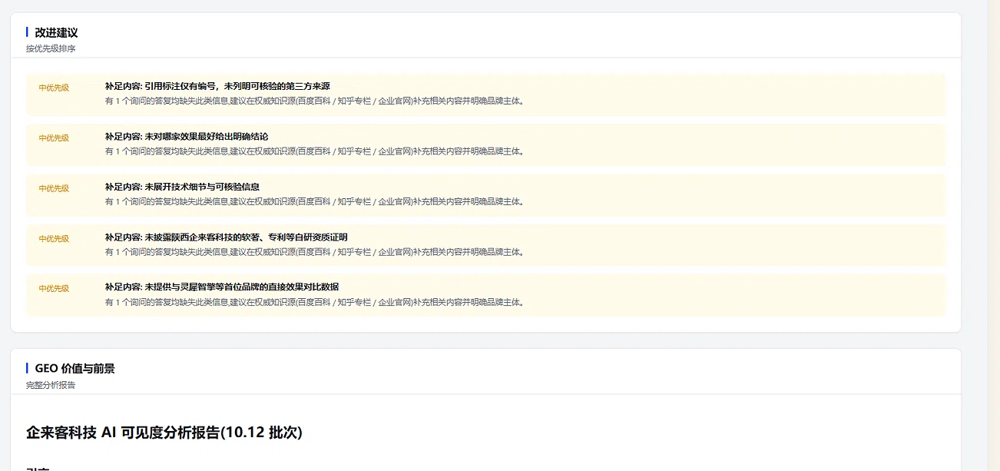The height and width of the screenshot is (471, 1000).
Task: Click the 改进建议 section heading
Action: [x=56, y=33]
